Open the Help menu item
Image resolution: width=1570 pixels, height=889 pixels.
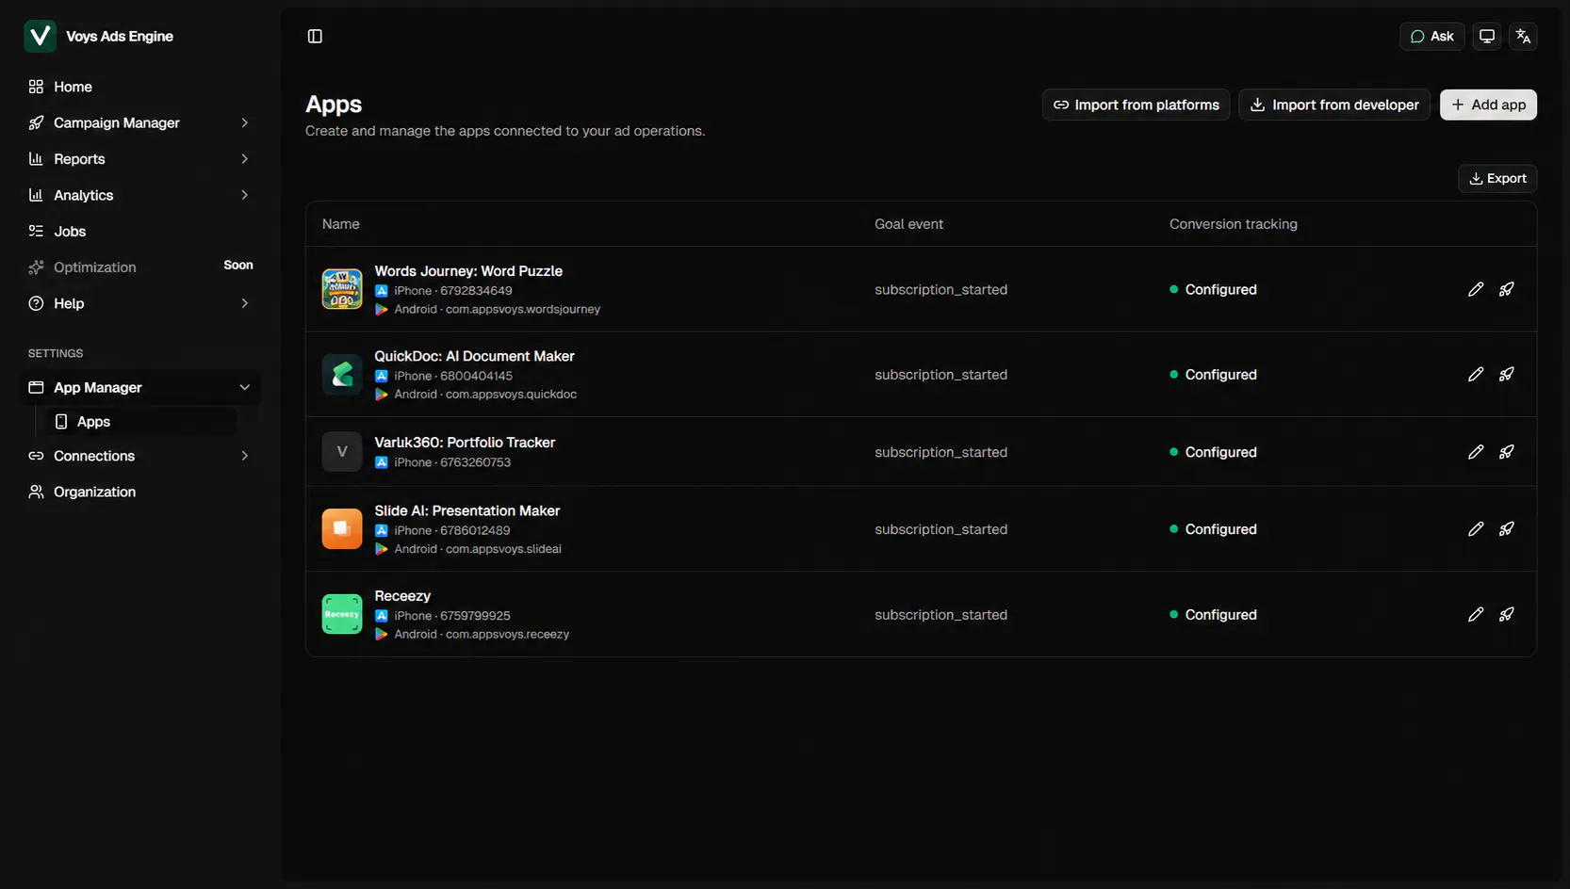click(139, 303)
